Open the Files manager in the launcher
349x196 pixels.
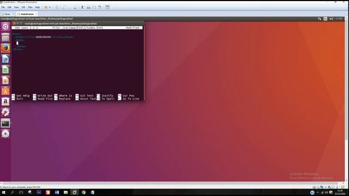click(x=5, y=38)
